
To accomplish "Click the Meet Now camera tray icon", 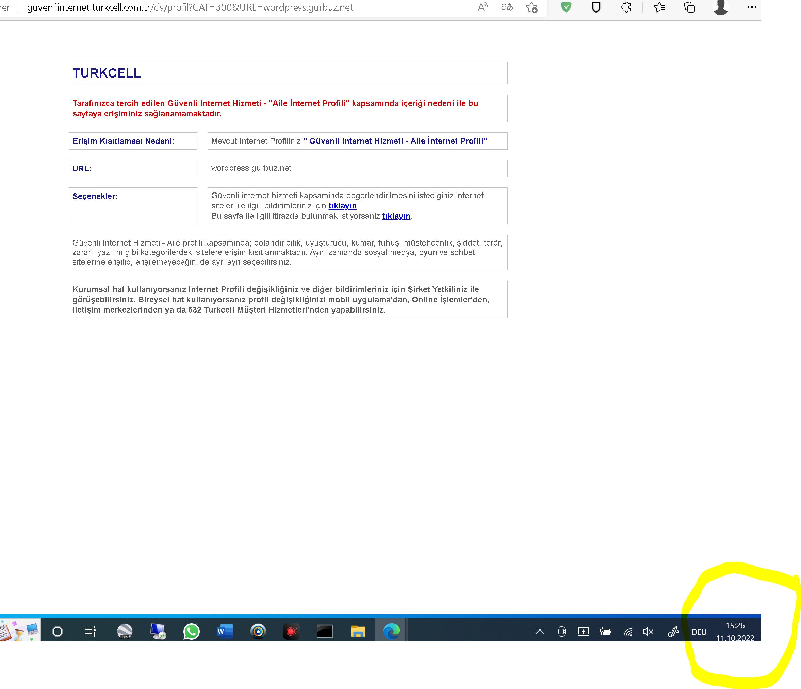I will [x=562, y=632].
